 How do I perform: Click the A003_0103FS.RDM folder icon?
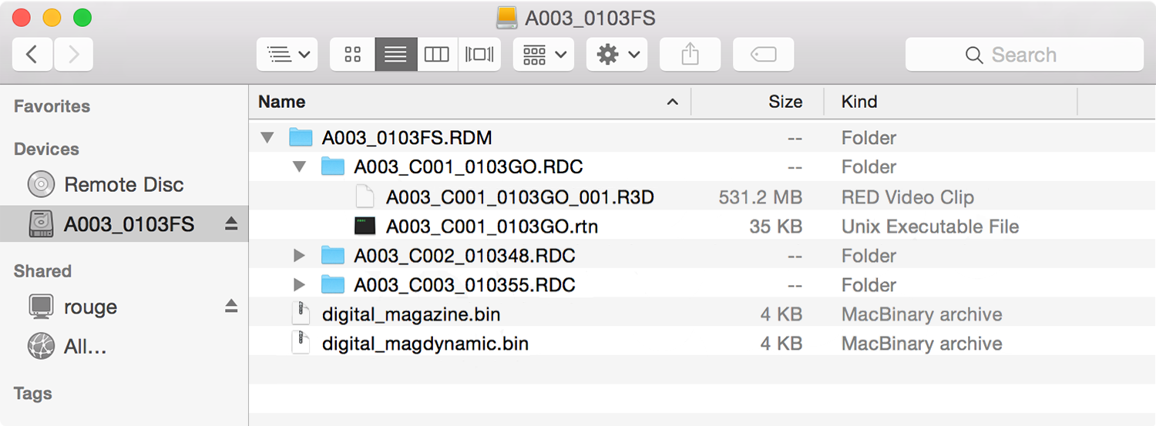301,138
